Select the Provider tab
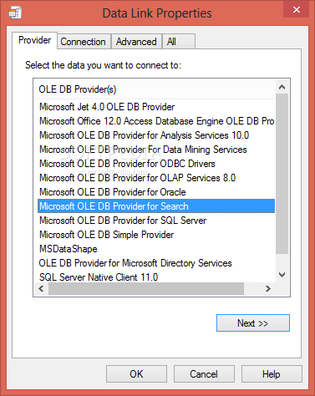This screenshot has height=396, width=315. pos(34,40)
